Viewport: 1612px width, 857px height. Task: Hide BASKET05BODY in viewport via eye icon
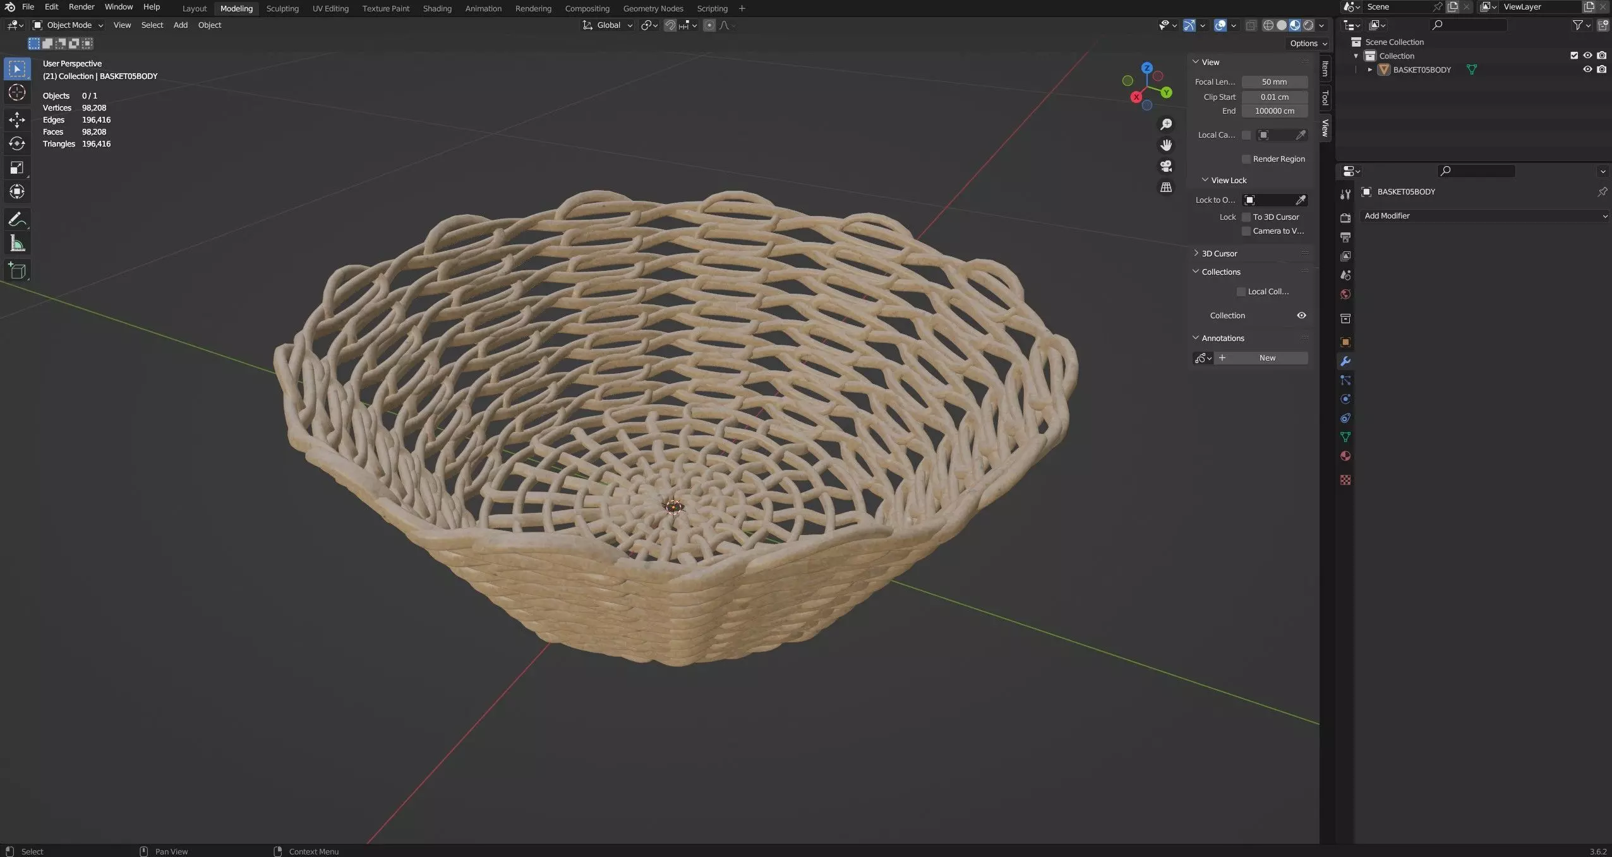(1587, 69)
